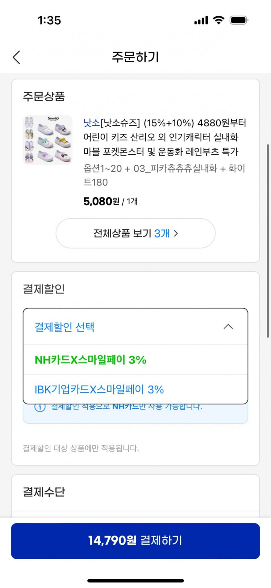Click the page scrollbar on right edge
This screenshot has height=588, width=271.
(267, 240)
